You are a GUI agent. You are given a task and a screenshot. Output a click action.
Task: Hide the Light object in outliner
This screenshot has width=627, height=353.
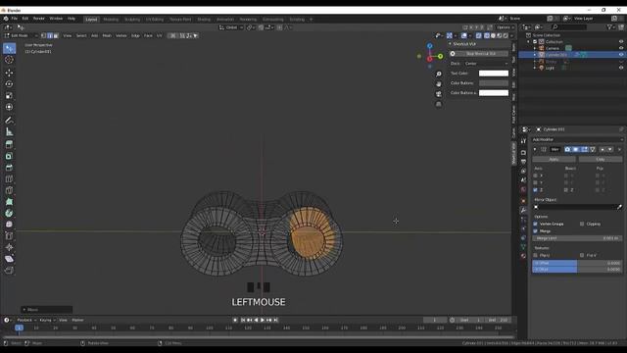click(x=621, y=68)
